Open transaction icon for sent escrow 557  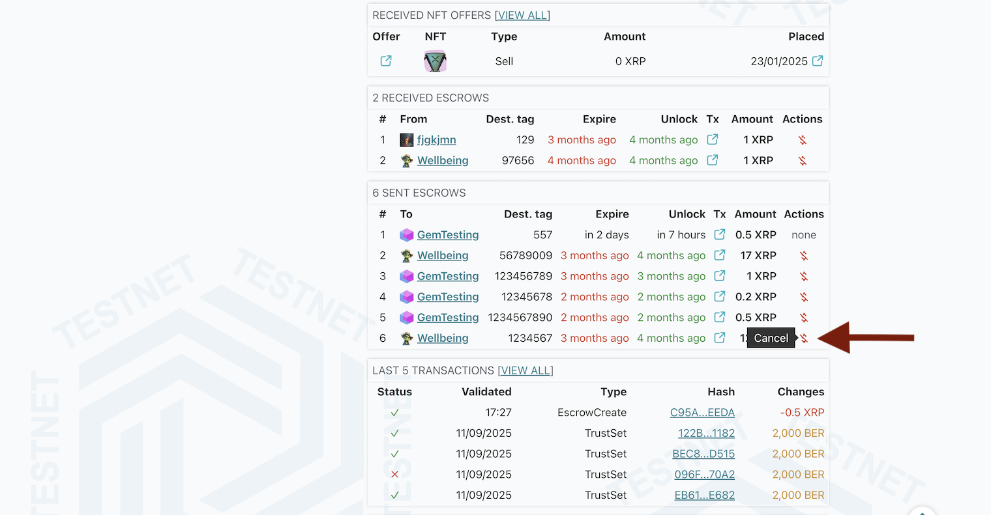coord(720,235)
